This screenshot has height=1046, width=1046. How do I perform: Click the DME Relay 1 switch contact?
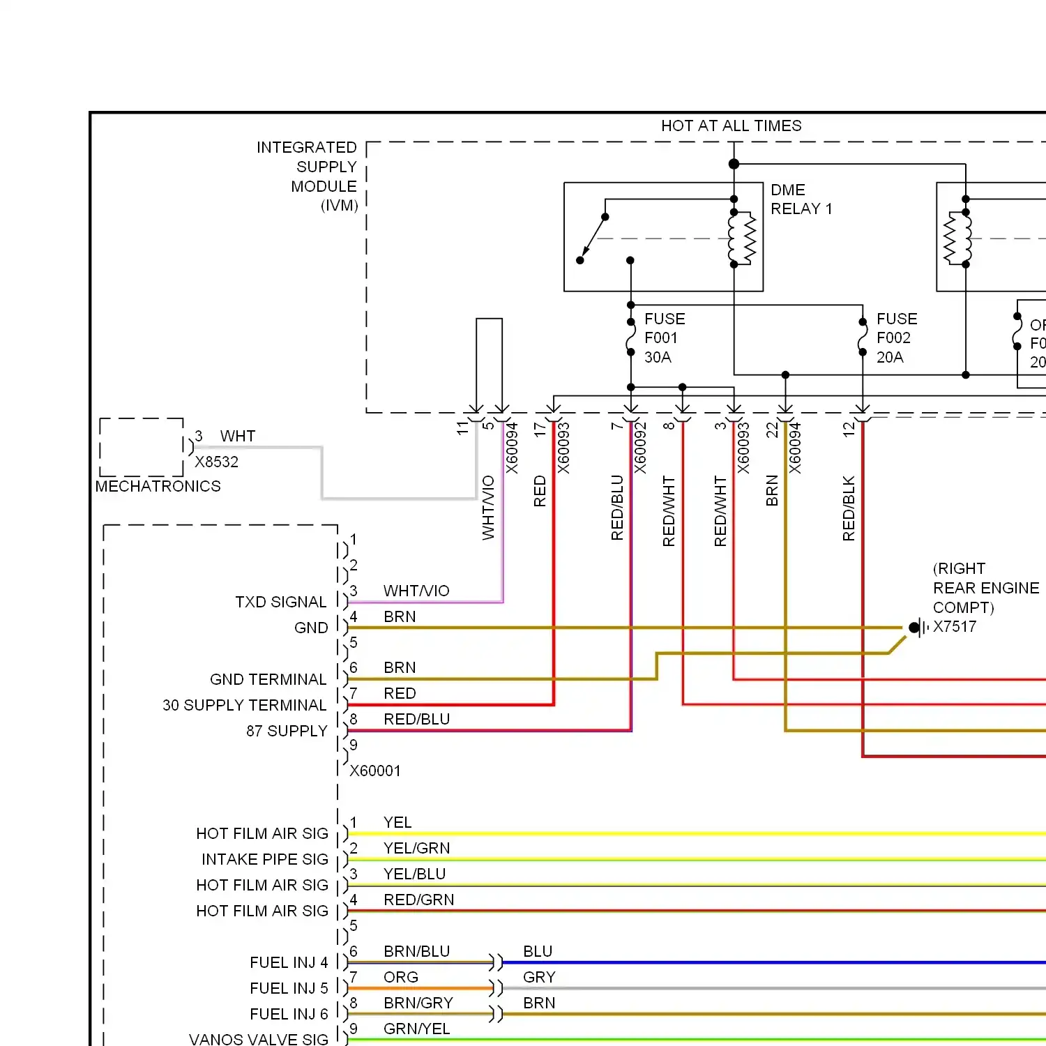click(593, 238)
